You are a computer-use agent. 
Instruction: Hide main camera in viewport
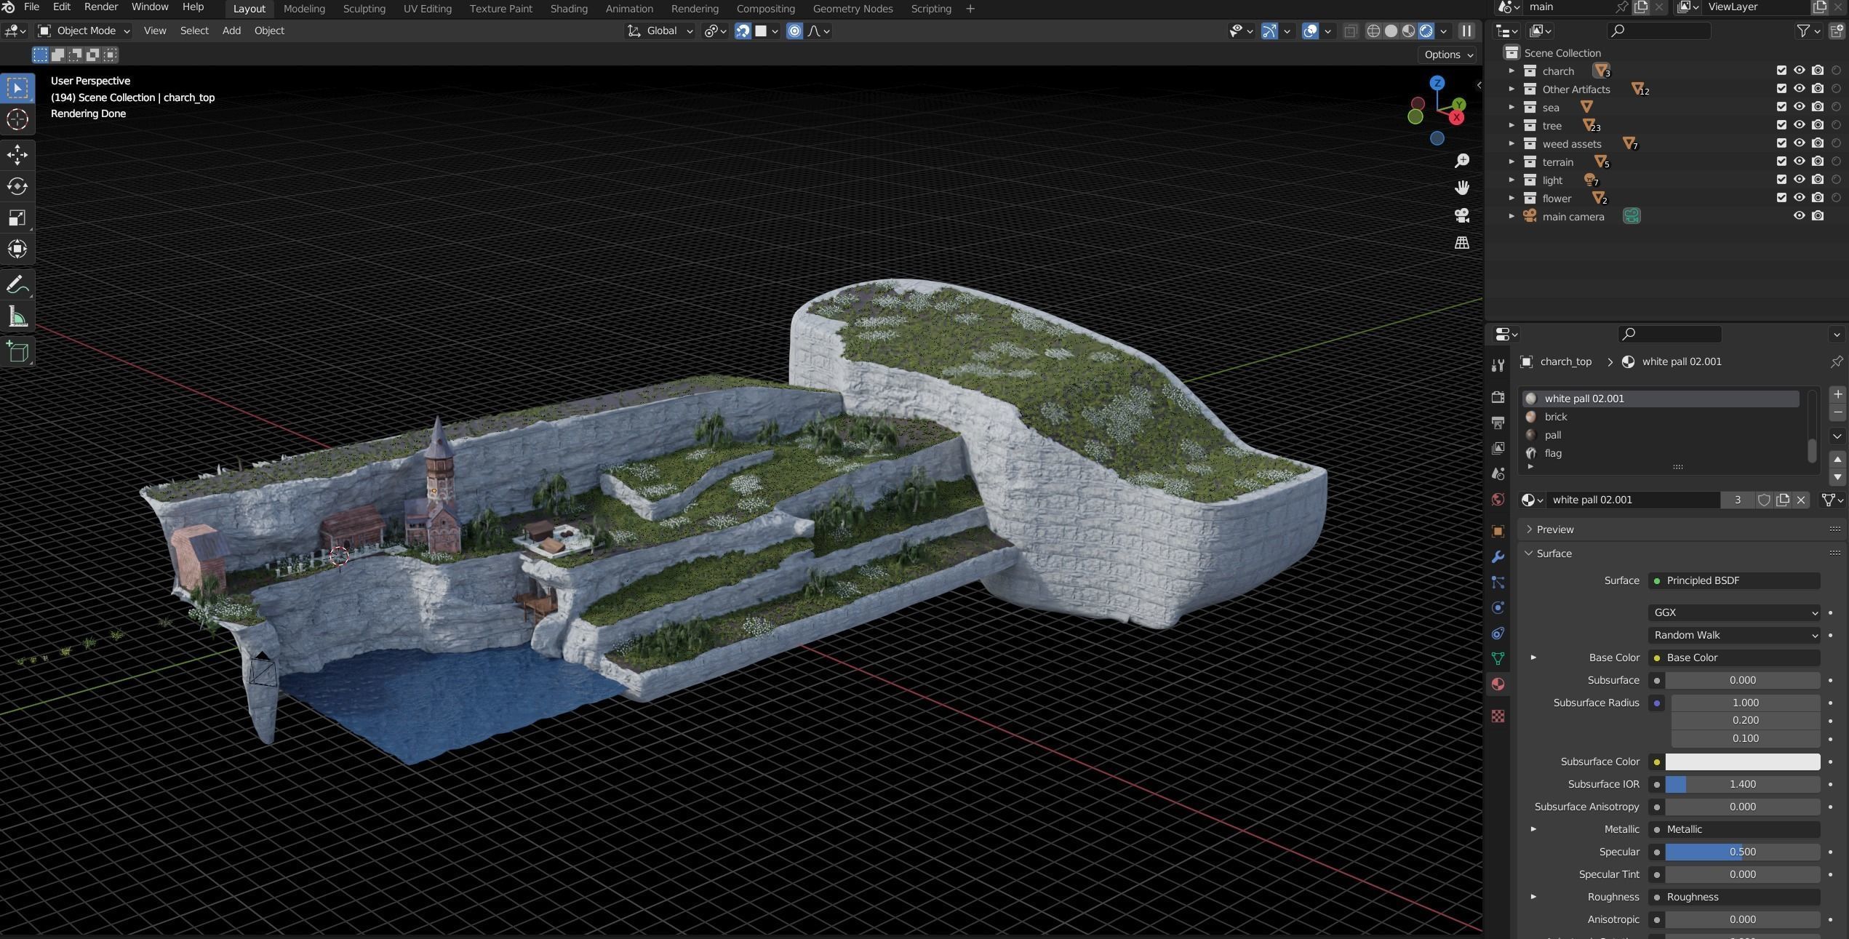(x=1799, y=216)
